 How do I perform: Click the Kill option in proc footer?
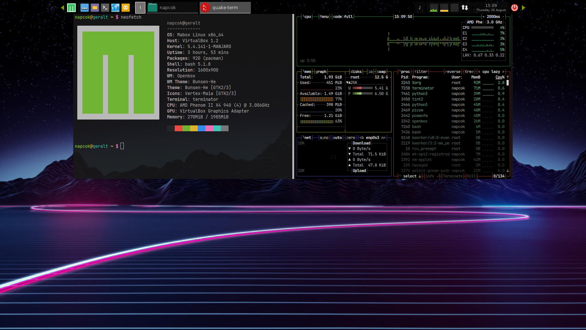(471, 176)
